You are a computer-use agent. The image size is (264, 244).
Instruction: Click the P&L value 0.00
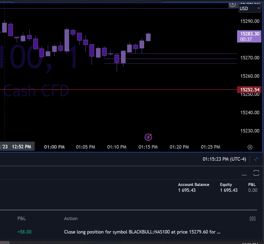pyautogui.click(x=252, y=190)
